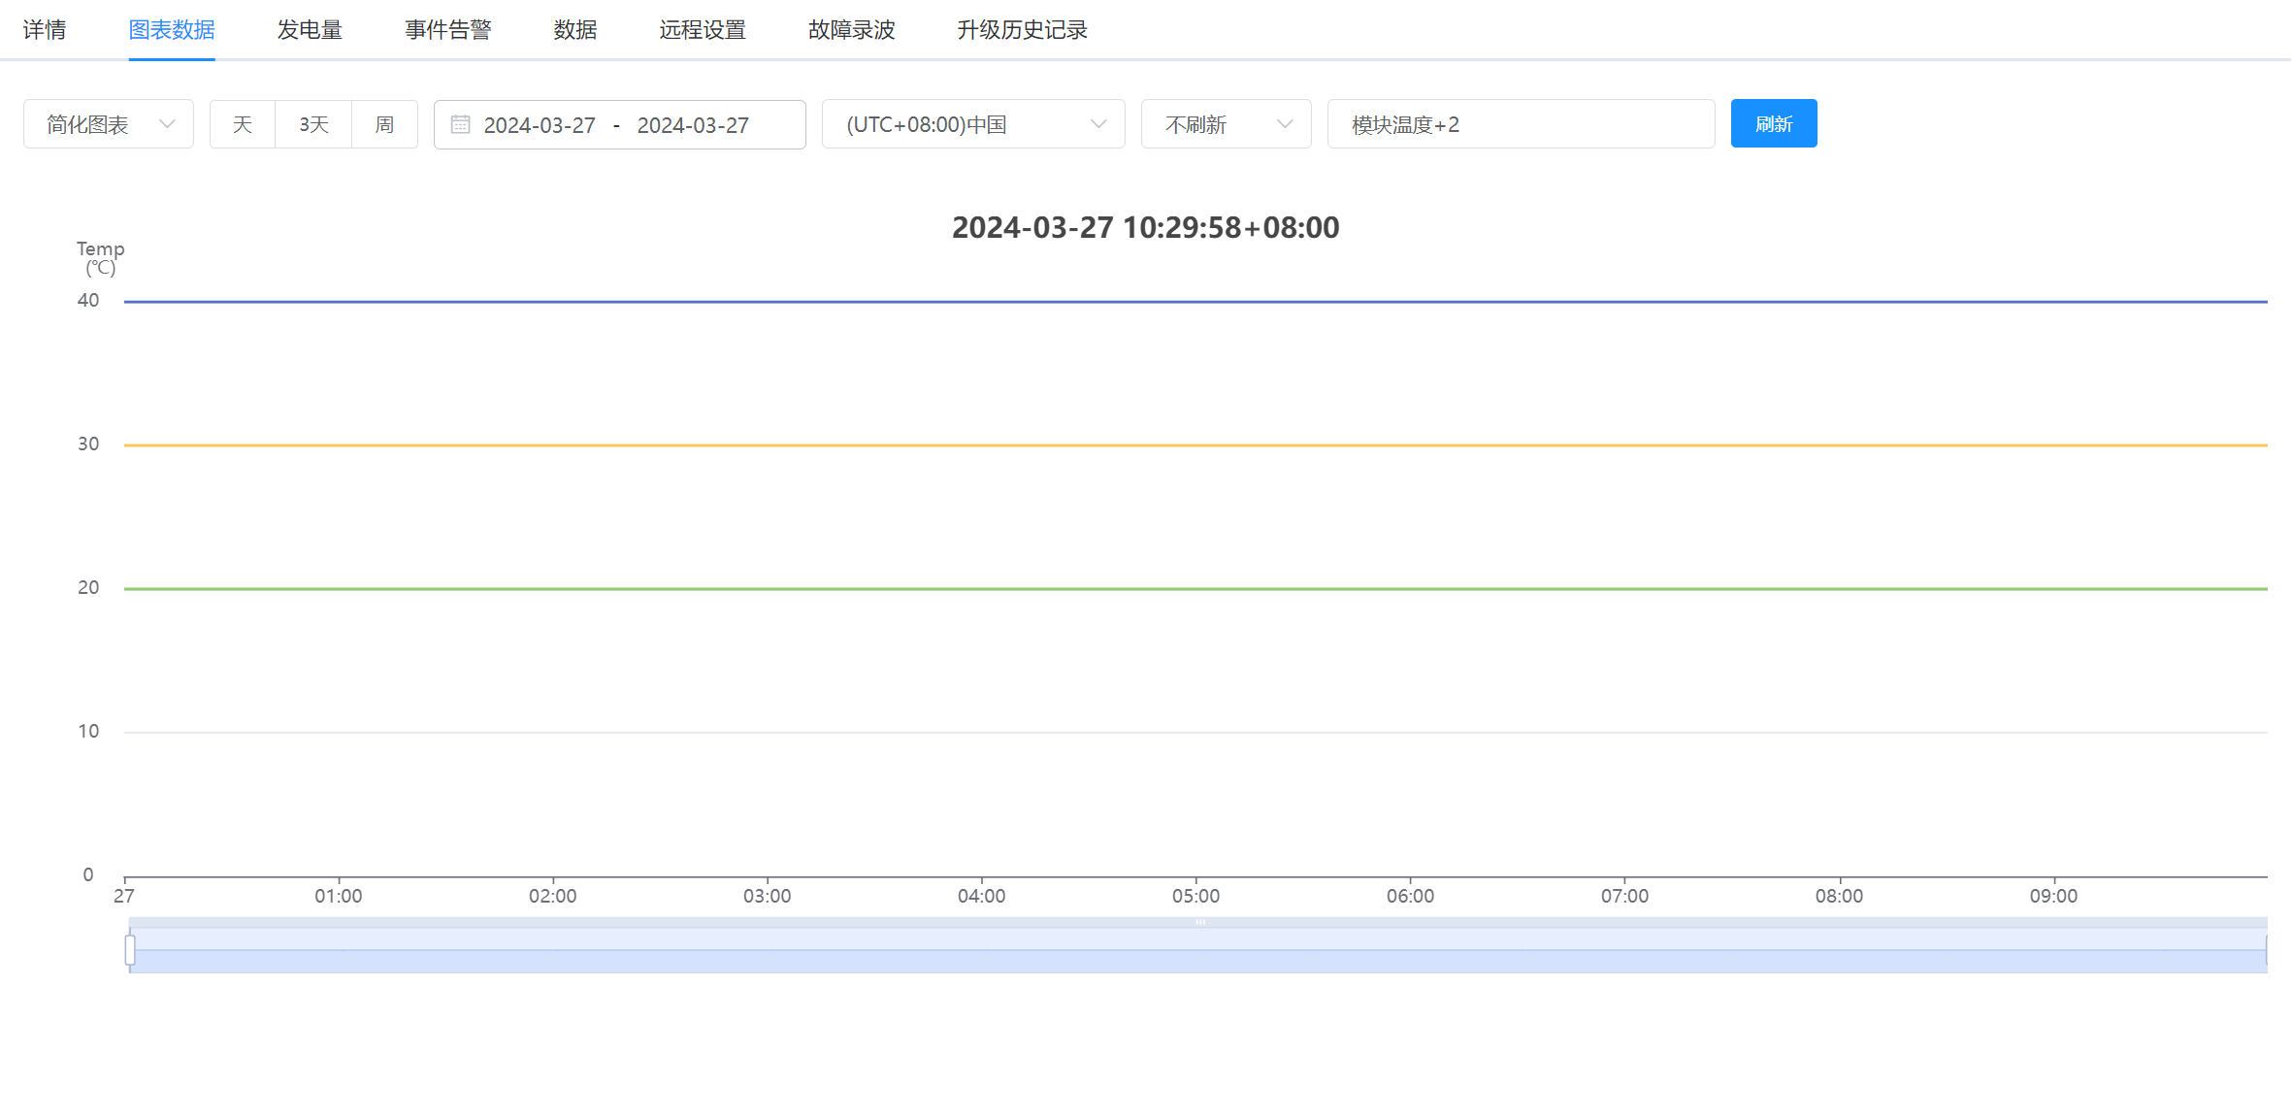Viewport: 2292px width, 1119px height.
Task: Expand the 简化图表 chart type dropdown
Action: coord(109,124)
